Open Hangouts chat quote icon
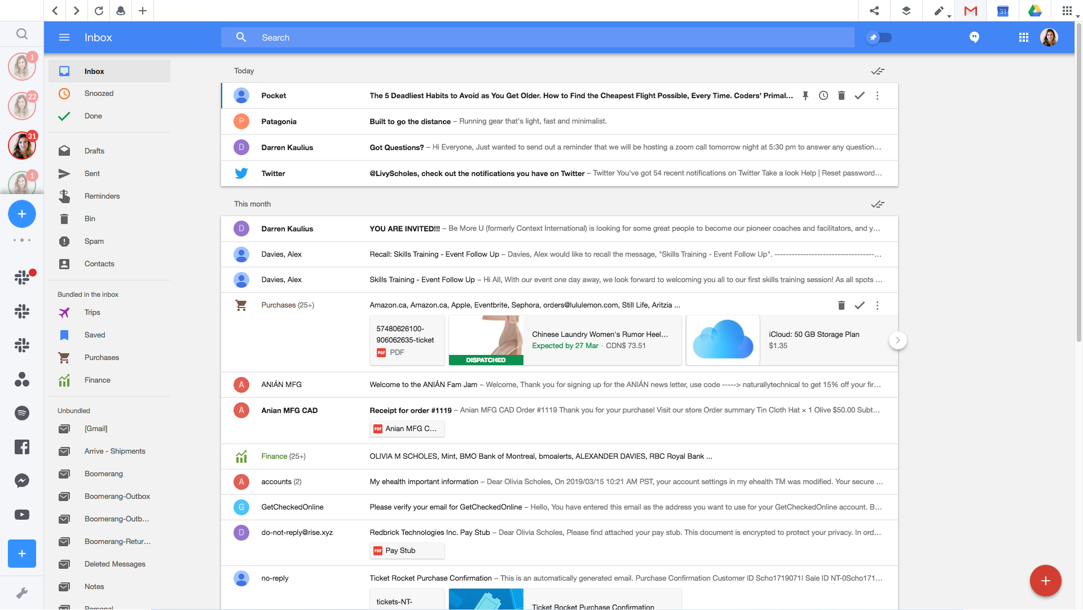This screenshot has width=1083, height=610. tap(974, 37)
